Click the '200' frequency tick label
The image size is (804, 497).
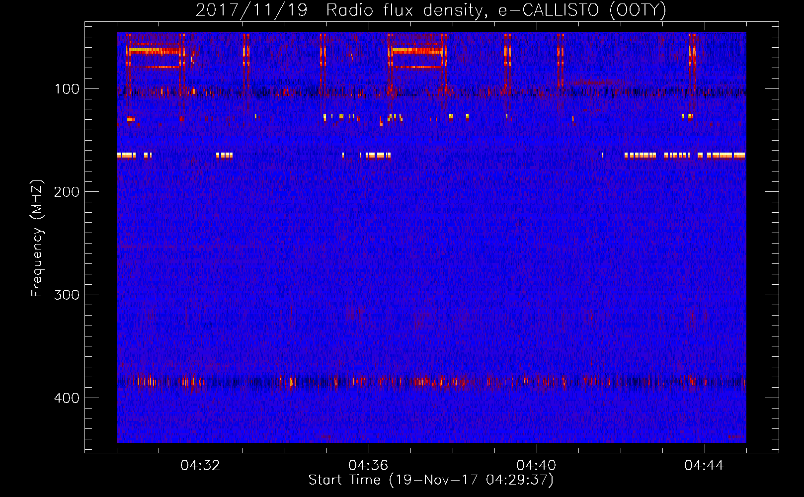67,192
